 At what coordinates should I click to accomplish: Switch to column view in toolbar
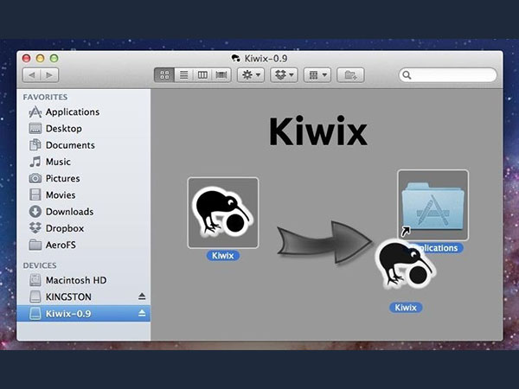point(202,75)
